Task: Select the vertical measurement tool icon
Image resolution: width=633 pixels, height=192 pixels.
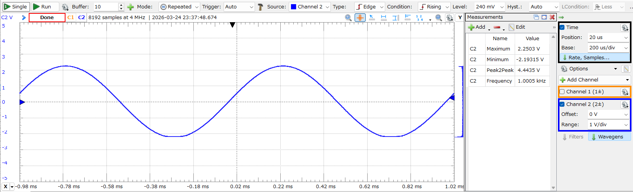Action: 396,18
